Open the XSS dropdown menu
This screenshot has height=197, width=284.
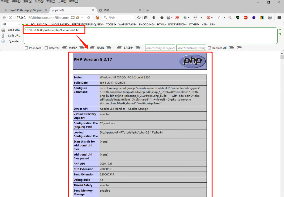204,24
